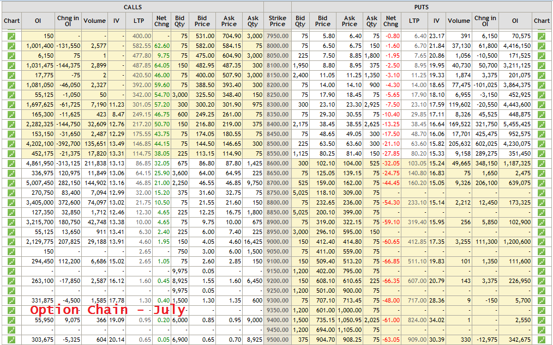Select calls IV value 20.14
The width and height of the screenshot is (553, 345).
point(117,340)
